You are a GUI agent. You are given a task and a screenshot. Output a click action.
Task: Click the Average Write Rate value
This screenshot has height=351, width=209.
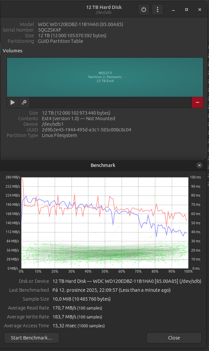(64, 317)
